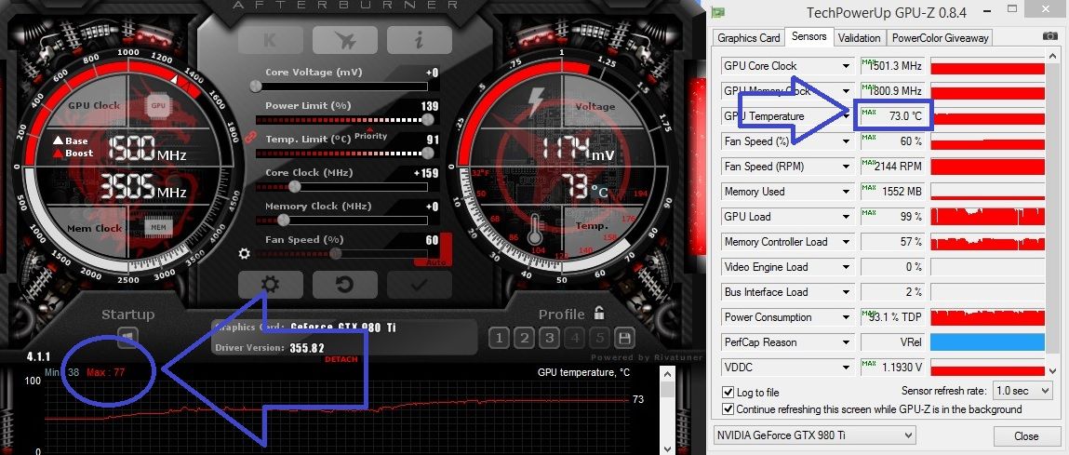Save profile using the floppy disk icon
The height and width of the screenshot is (455, 1069).
coord(624,338)
